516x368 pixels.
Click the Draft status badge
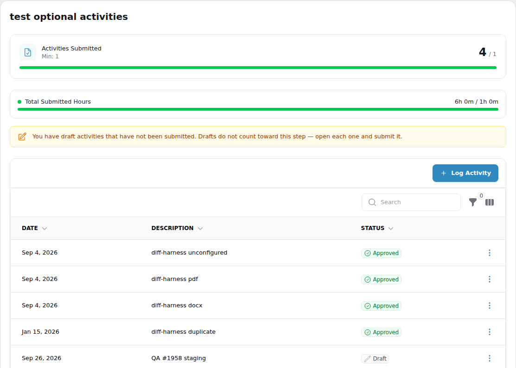[x=375, y=358]
